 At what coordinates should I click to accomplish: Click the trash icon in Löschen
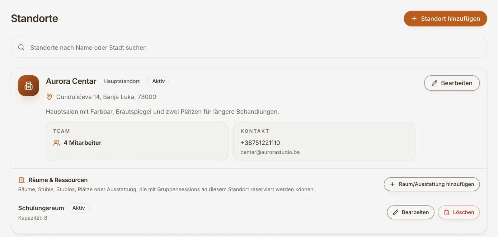pyautogui.click(x=447, y=212)
